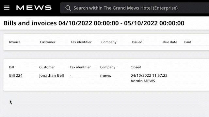This screenshot has height=117, width=209.
Task: Click the Due date column header
Action: 170,42
